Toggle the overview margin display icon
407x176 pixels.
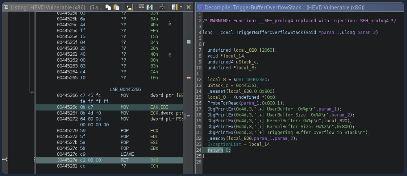click(x=149, y=7)
